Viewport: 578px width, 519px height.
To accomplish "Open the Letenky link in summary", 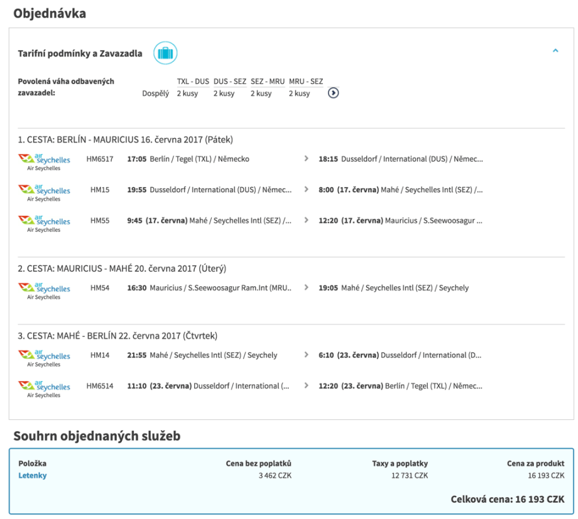I will click(33, 476).
